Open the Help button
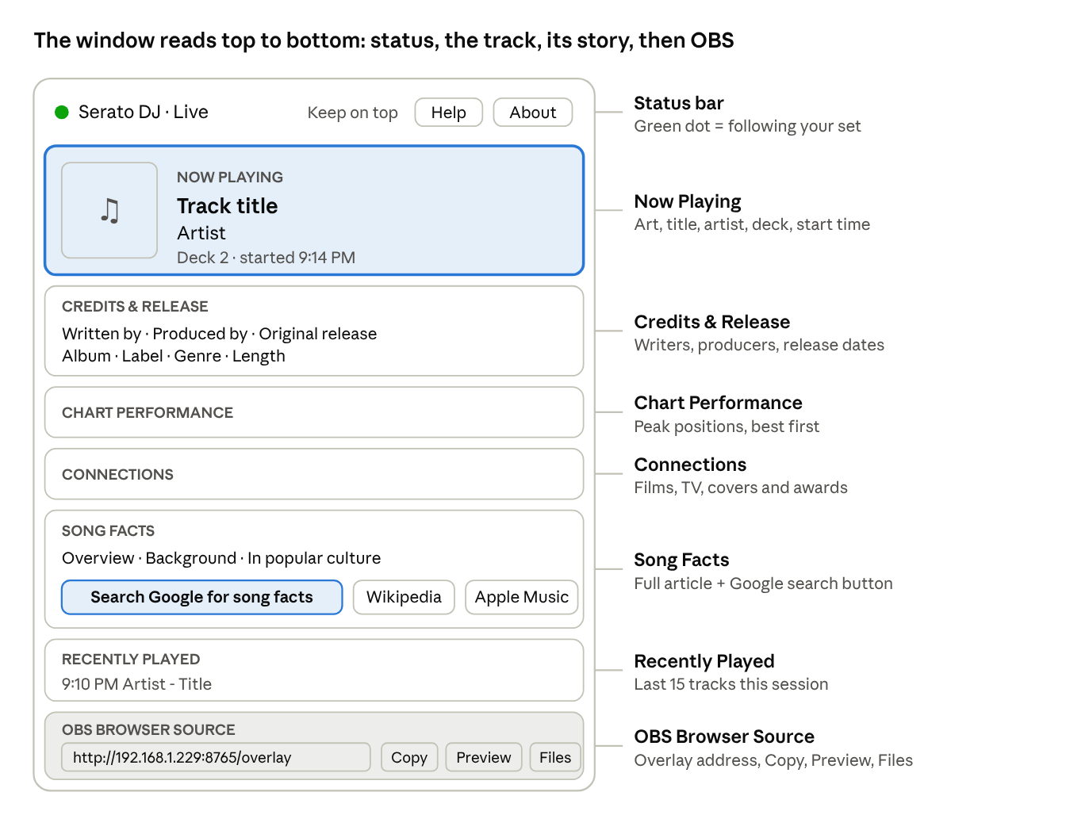 click(x=449, y=113)
